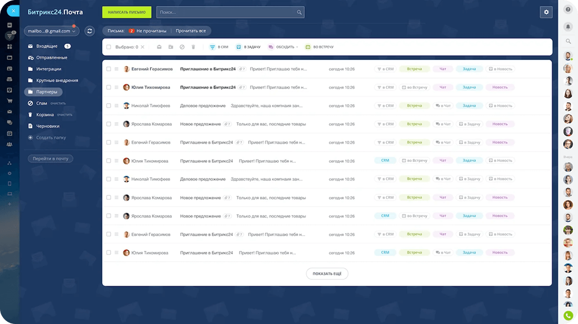The width and height of the screenshot is (578, 324).
Task: Click the move-to-folder icon in the toolbar
Action: pyautogui.click(x=171, y=47)
